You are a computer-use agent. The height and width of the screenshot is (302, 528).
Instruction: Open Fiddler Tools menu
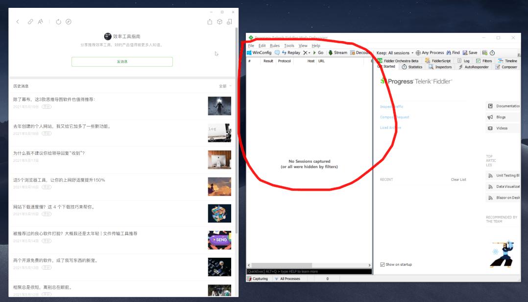coord(289,46)
